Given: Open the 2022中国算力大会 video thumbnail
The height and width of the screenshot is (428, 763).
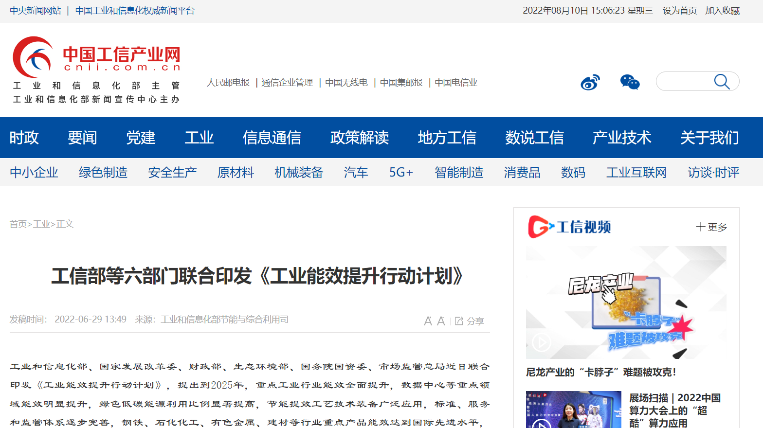Looking at the screenshot, I should (x=573, y=410).
